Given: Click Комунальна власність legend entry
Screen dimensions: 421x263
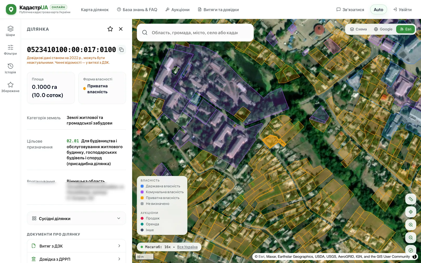Looking at the screenshot, I should (x=162, y=192).
